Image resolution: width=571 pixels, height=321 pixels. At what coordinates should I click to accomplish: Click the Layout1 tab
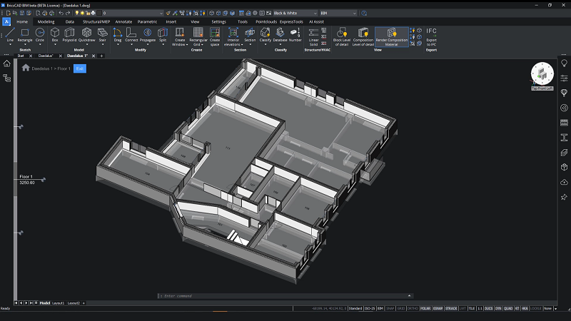coord(59,302)
